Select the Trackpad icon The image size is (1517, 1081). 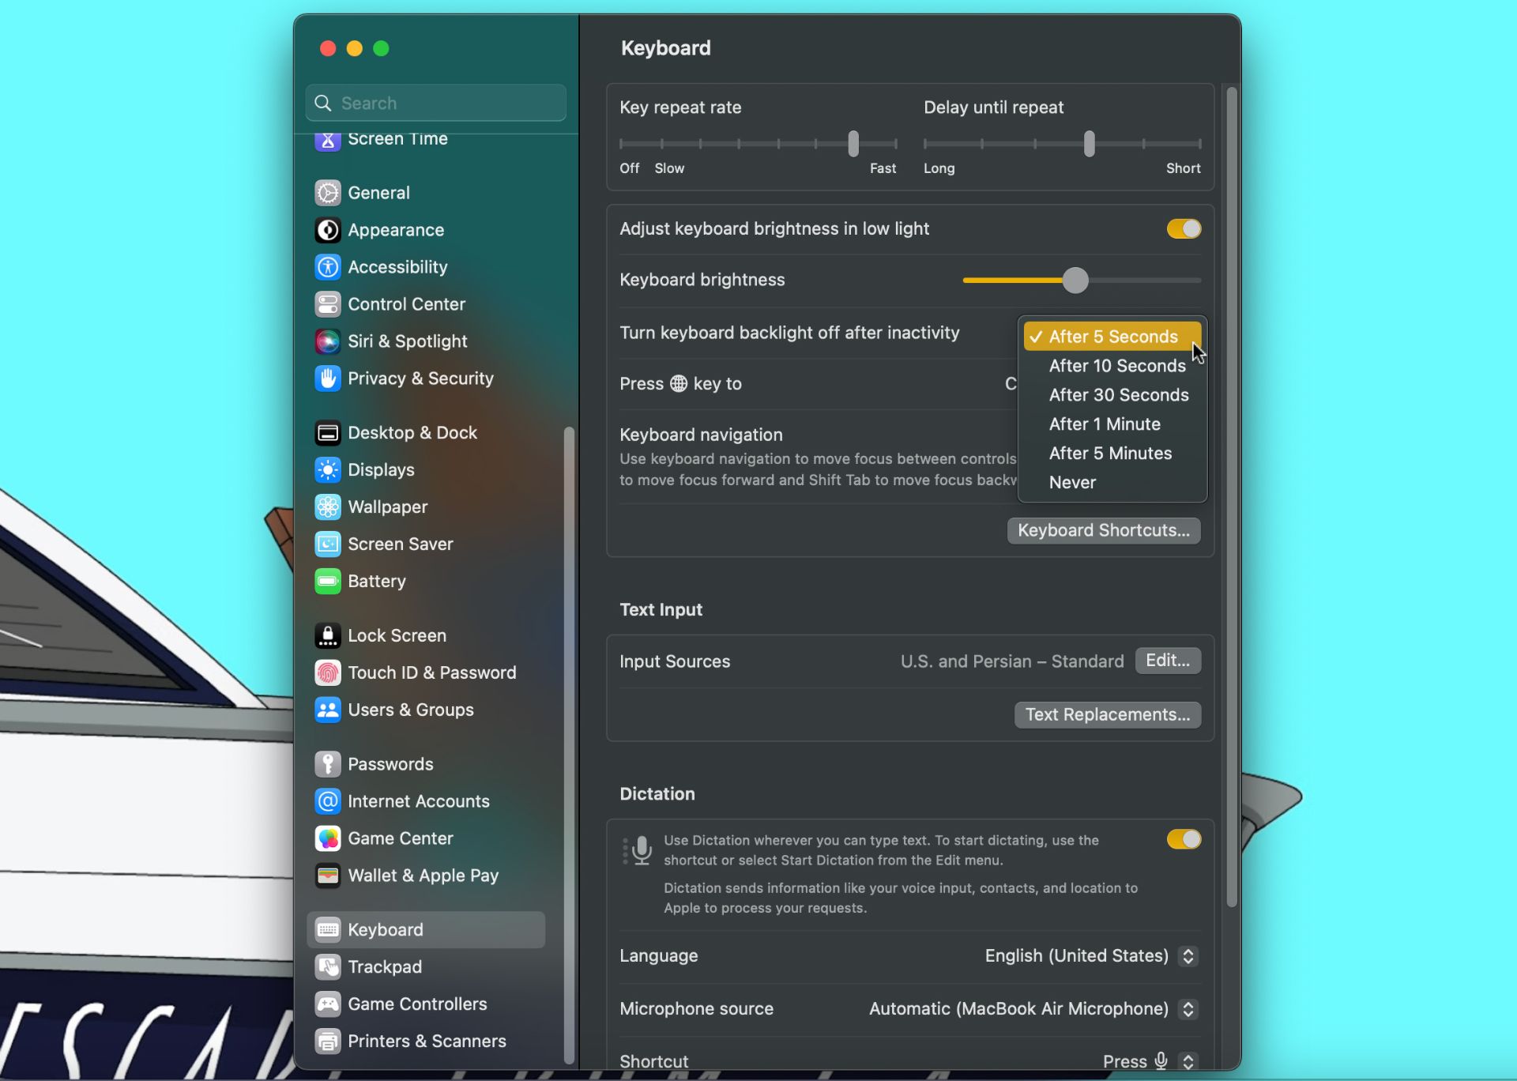pyautogui.click(x=328, y=967)
